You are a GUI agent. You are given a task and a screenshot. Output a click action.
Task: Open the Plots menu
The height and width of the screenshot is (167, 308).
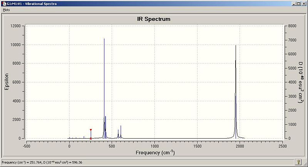(x=6, y=10)
